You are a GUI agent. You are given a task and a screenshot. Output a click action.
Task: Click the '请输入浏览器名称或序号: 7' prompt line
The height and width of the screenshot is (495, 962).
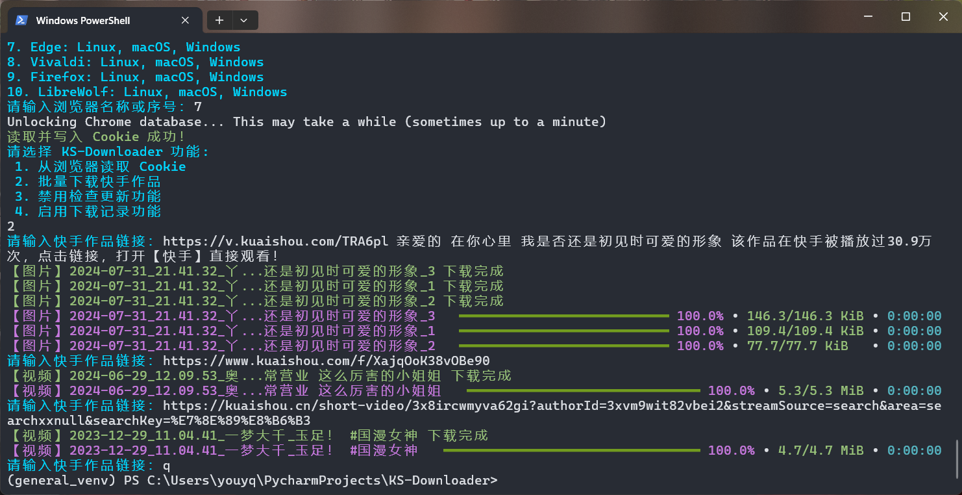(105, 107)
